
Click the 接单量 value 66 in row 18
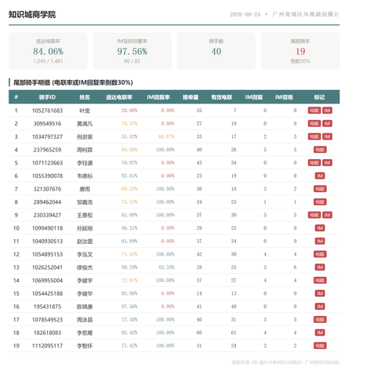199,332
